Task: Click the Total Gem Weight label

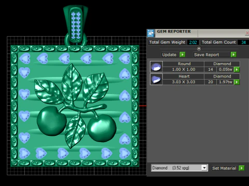Action: (167, 42)
